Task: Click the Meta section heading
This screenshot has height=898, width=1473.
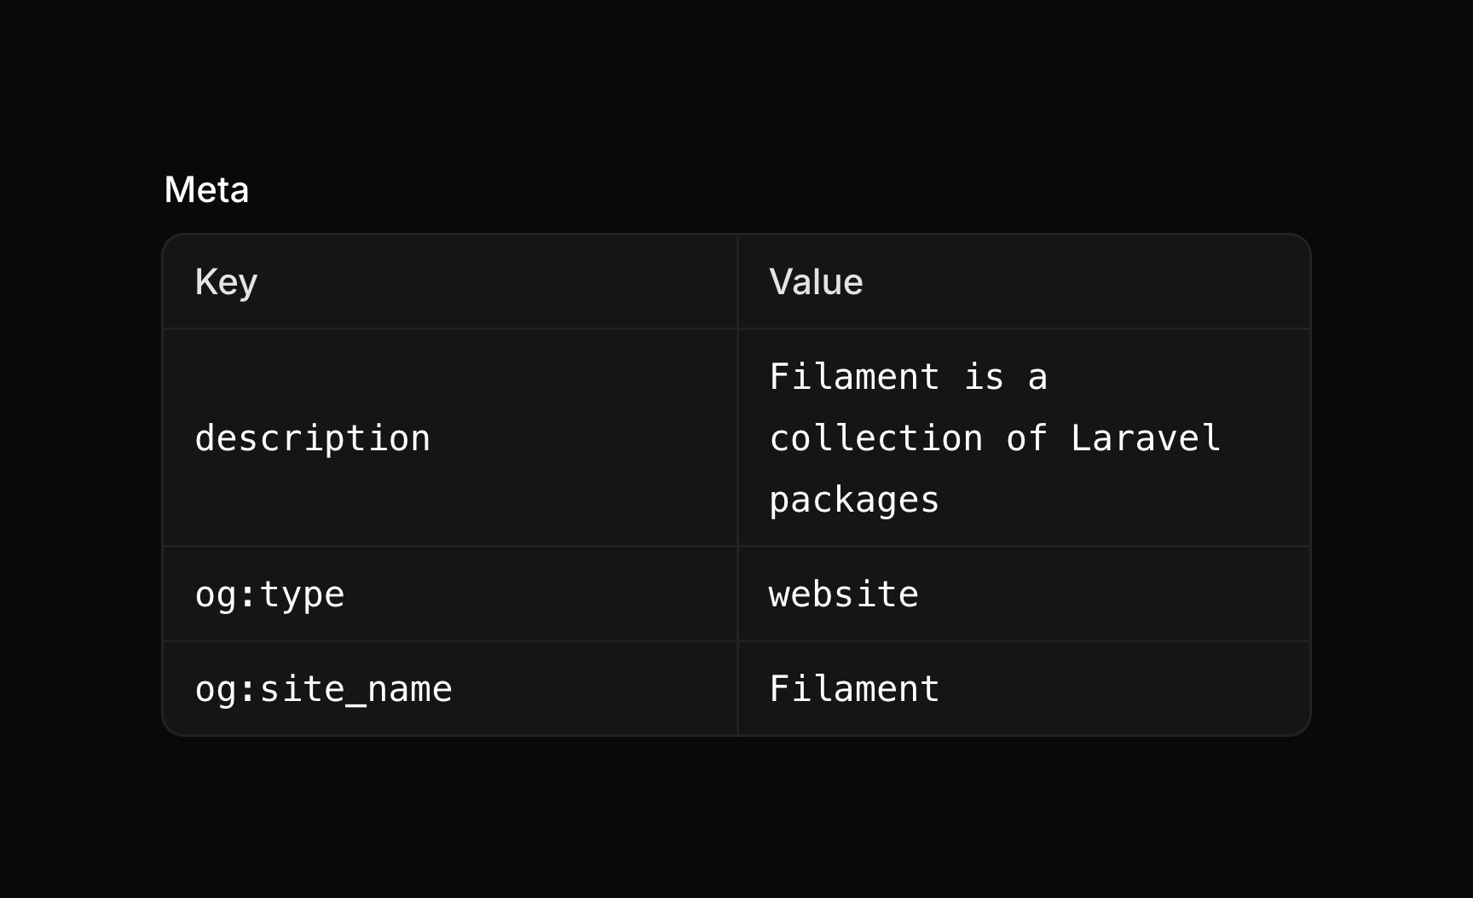Action: 207,189
